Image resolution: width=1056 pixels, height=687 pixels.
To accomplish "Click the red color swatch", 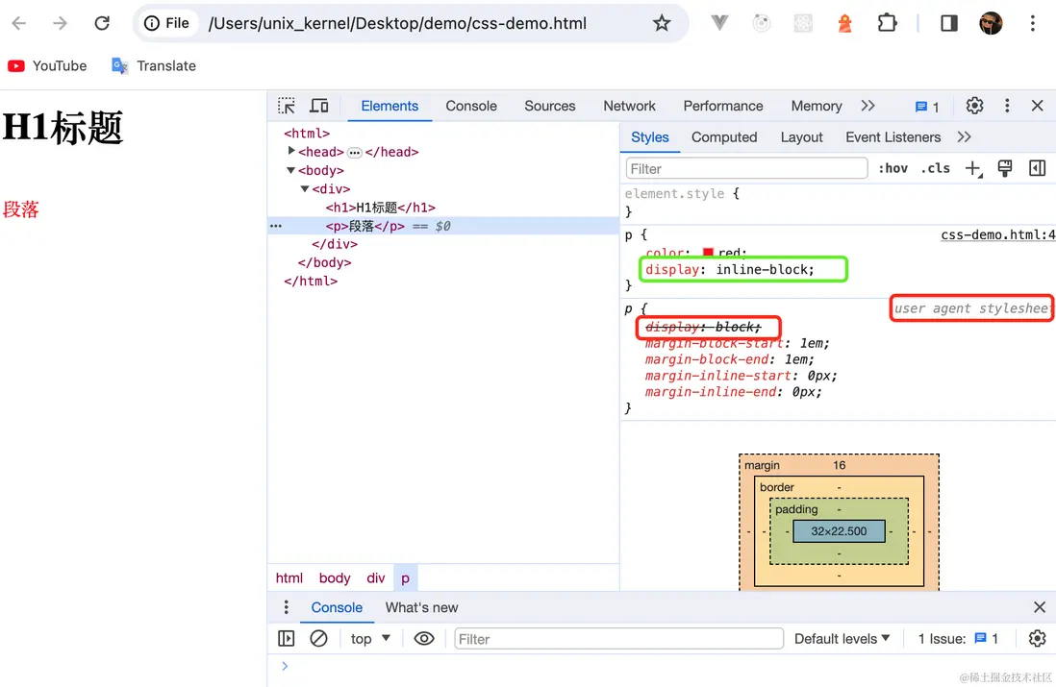I will [x=708, y=253].
